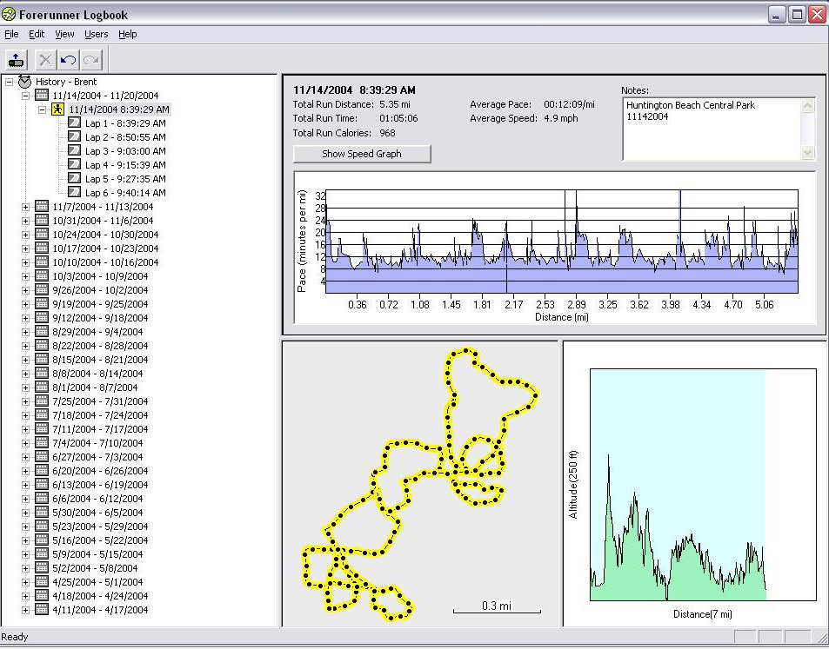Collapse the 11/14/2004 - 11/20/2004 week node

(x=25, y=96)
